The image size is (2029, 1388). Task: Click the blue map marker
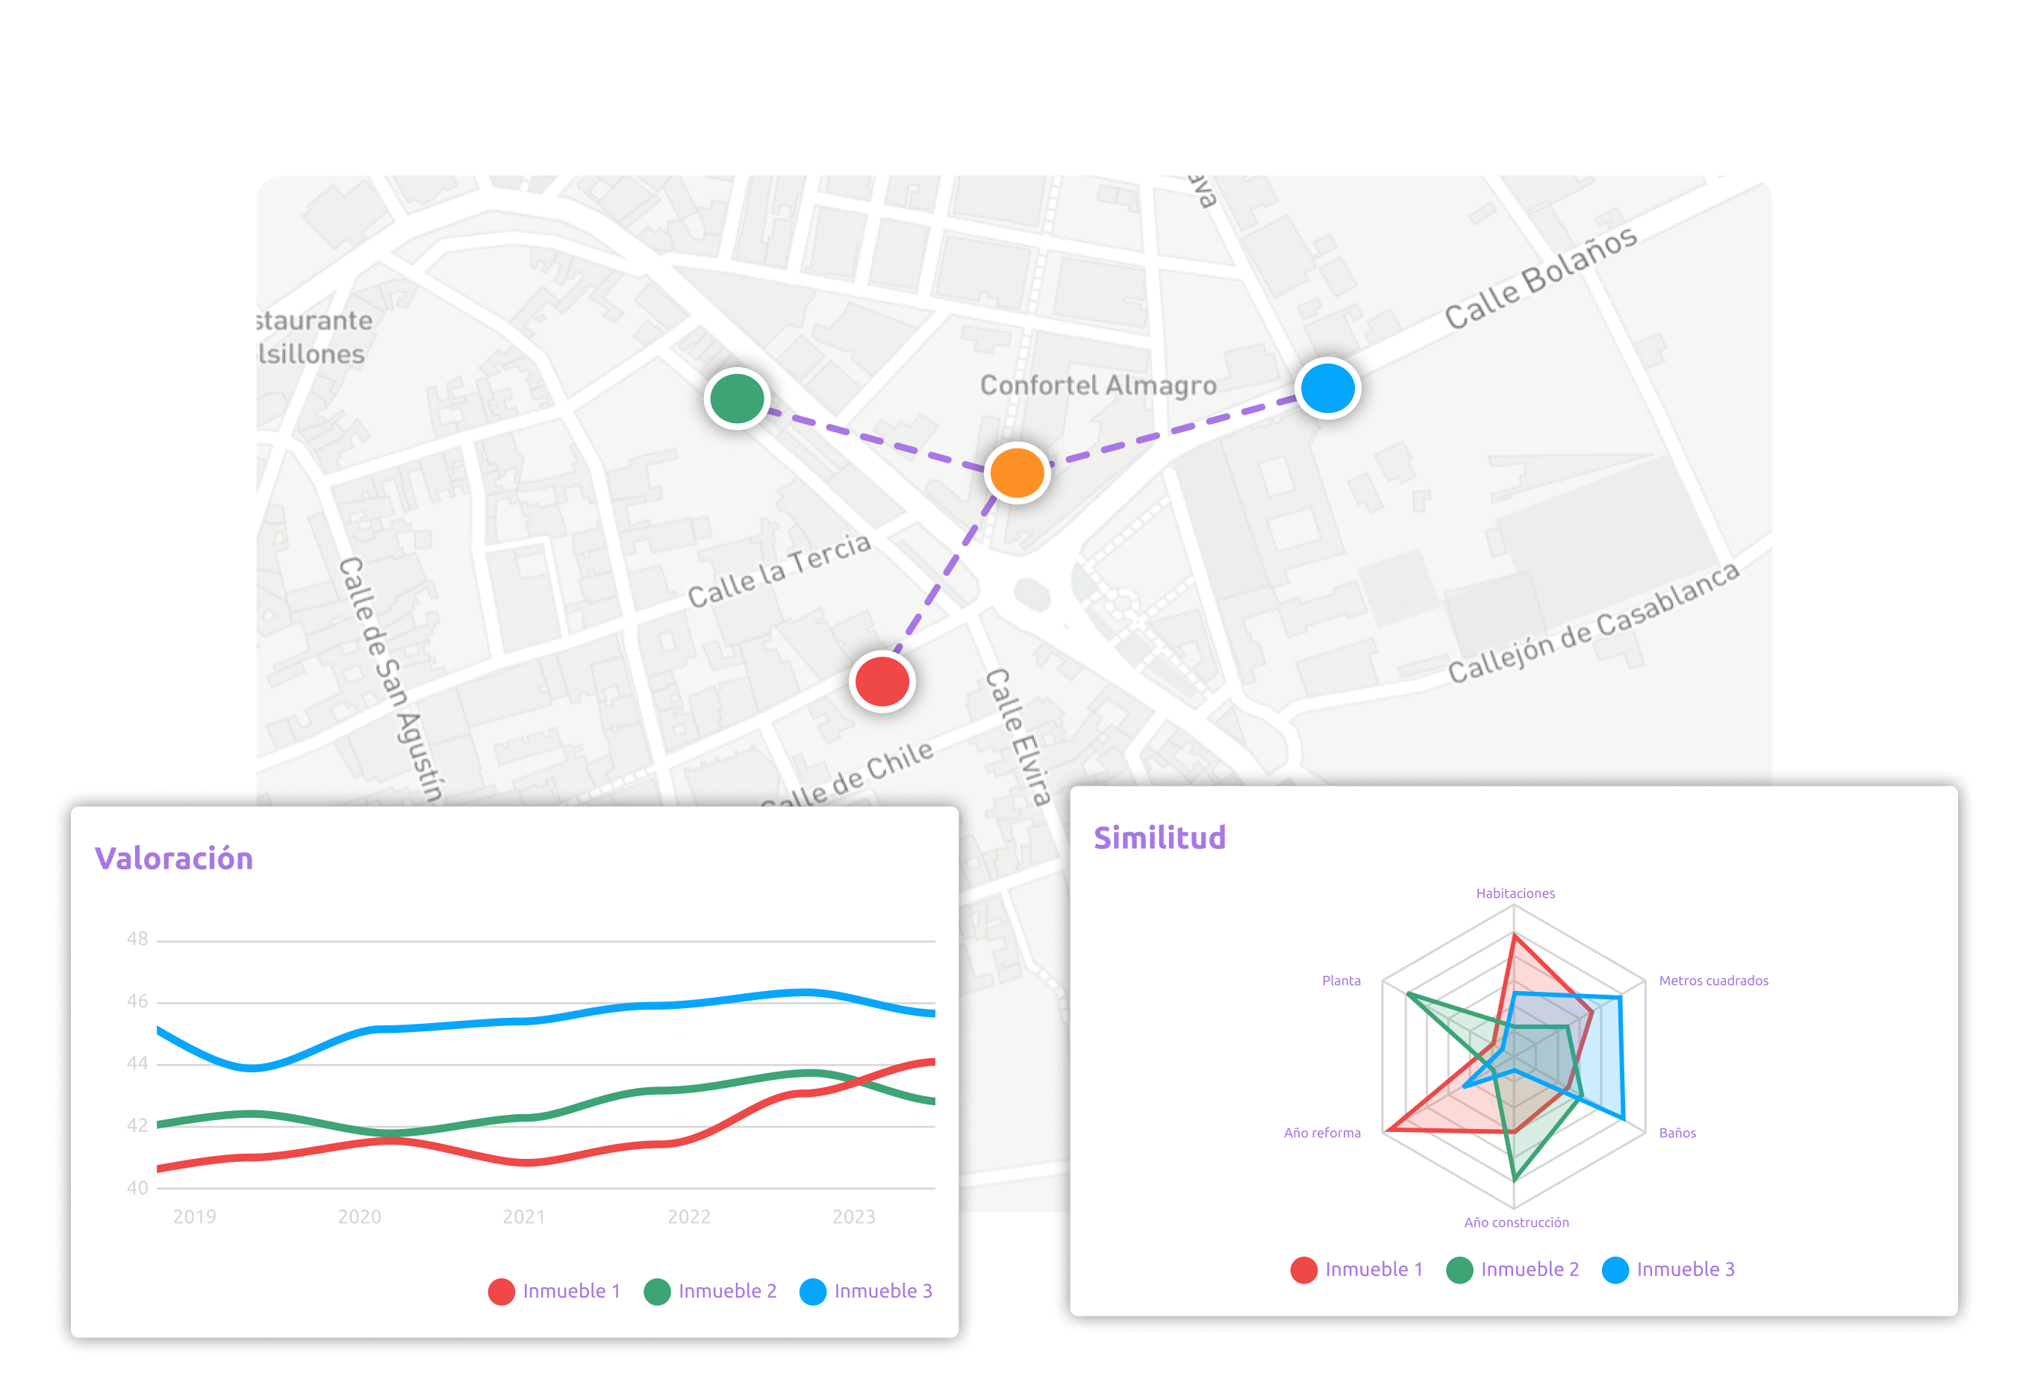[x=1327, y=389]
